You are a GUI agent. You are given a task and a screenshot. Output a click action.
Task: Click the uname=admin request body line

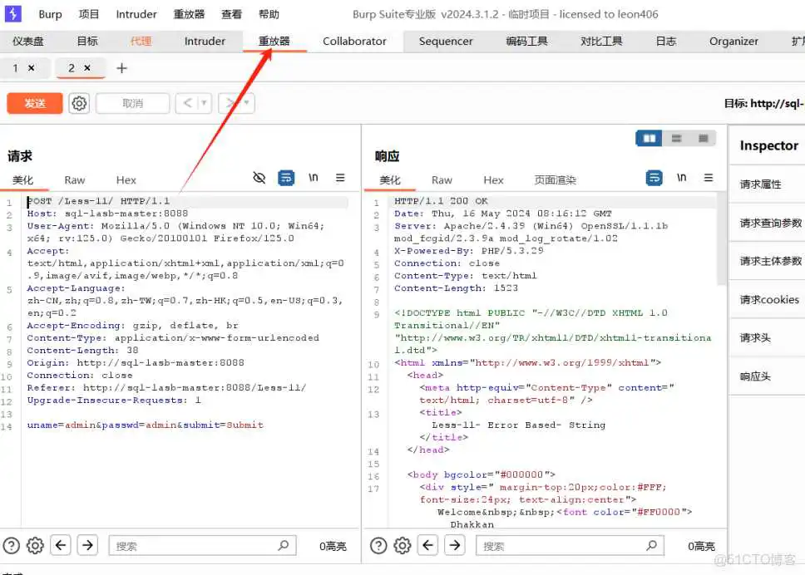(146, 425)
